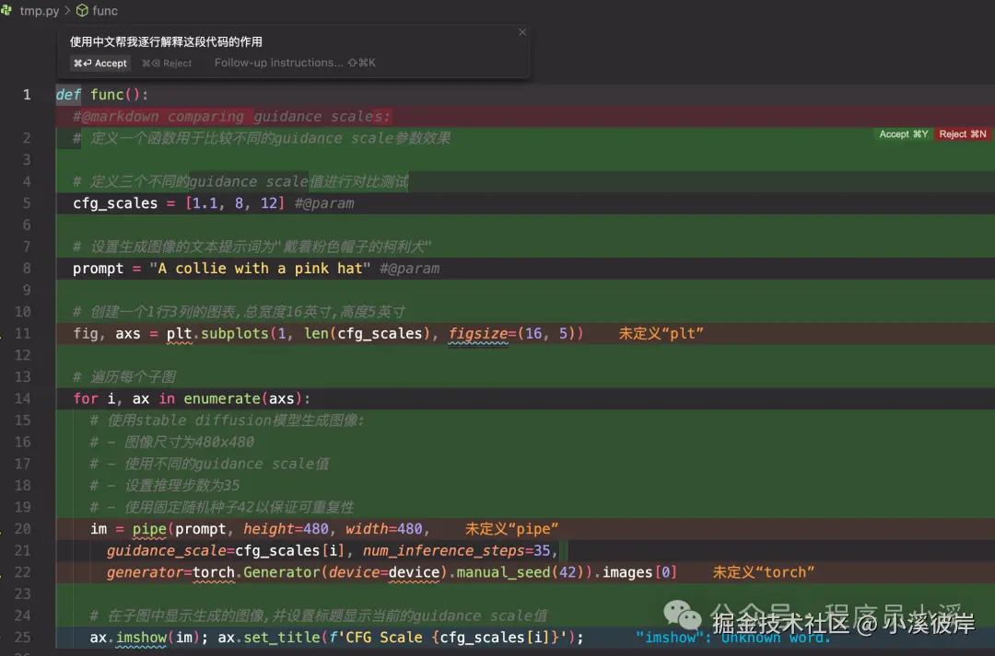995x656 pixels.
Task: Click the 未定义“pipe” warning message
Action: [511, 529]
